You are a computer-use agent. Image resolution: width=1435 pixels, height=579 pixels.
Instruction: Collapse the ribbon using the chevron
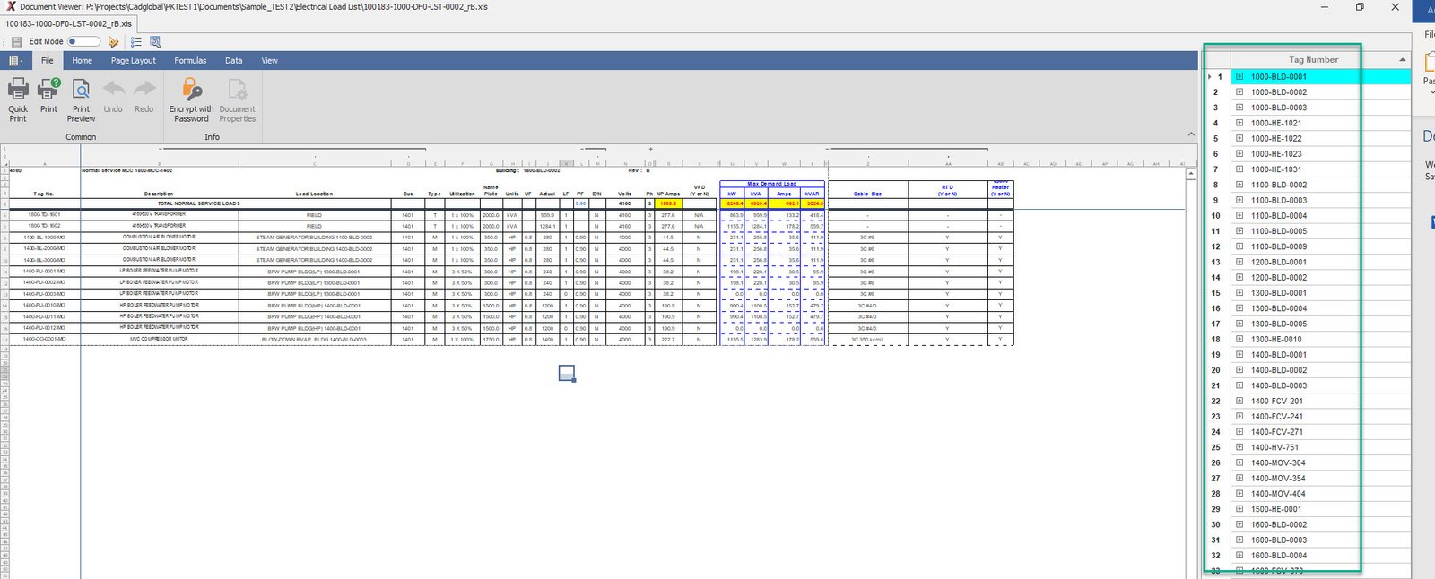1191,134
